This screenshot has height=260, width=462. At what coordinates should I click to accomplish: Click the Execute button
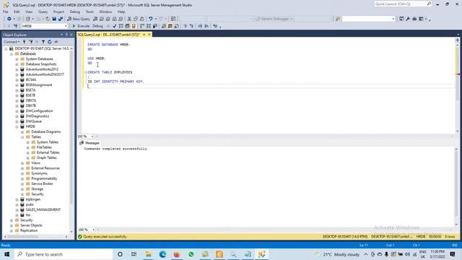click(x=81, y=26)
